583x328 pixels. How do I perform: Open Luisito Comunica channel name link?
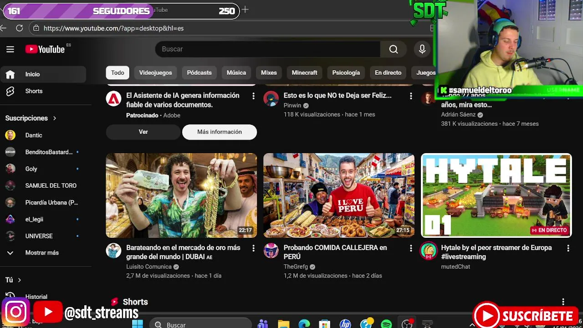[x=149, y=267]
